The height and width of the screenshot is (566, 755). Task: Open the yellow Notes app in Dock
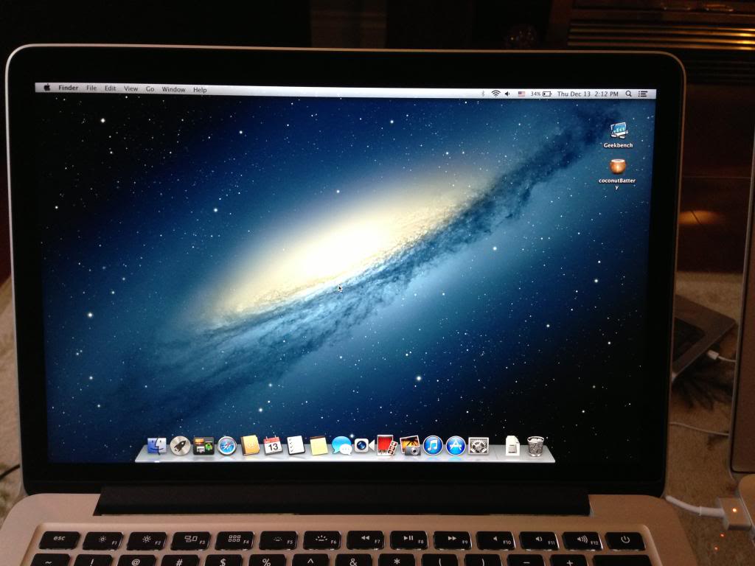(319, 446)
